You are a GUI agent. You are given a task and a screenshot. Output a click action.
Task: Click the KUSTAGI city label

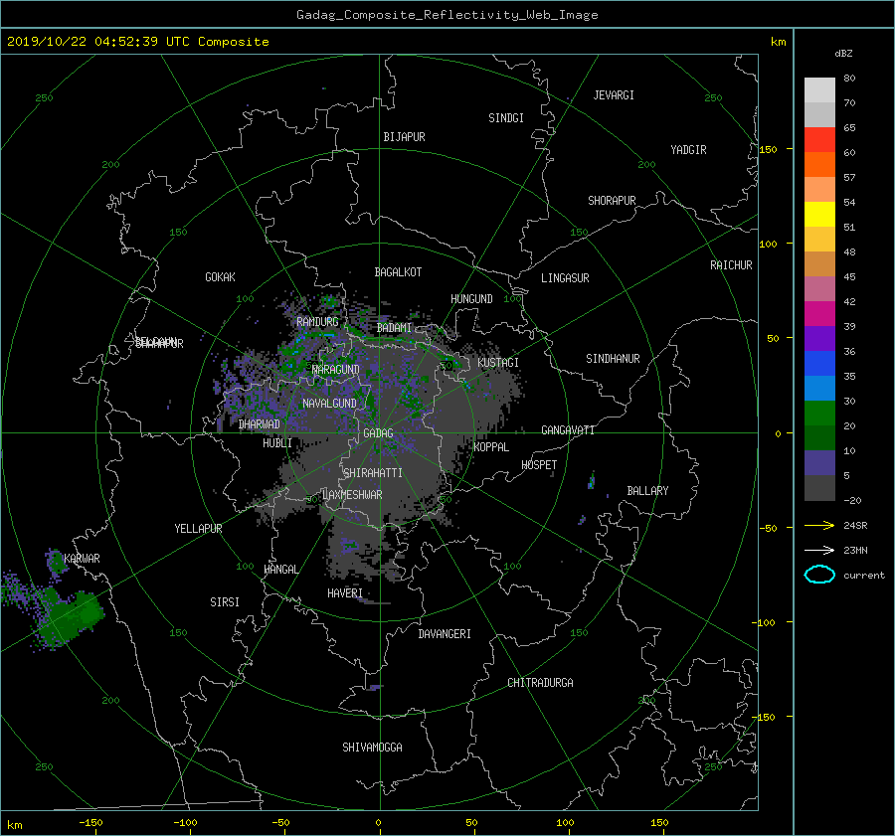[498, 363]
